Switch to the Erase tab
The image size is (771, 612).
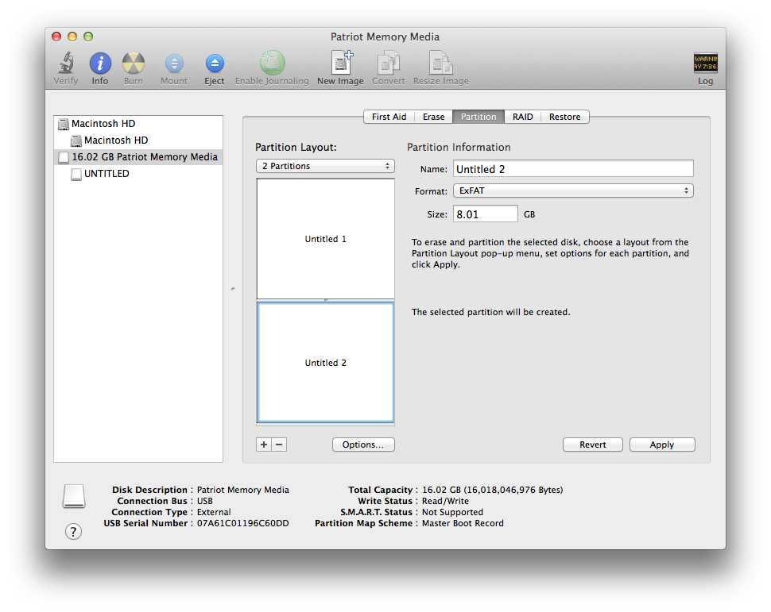tap(434, 117)
